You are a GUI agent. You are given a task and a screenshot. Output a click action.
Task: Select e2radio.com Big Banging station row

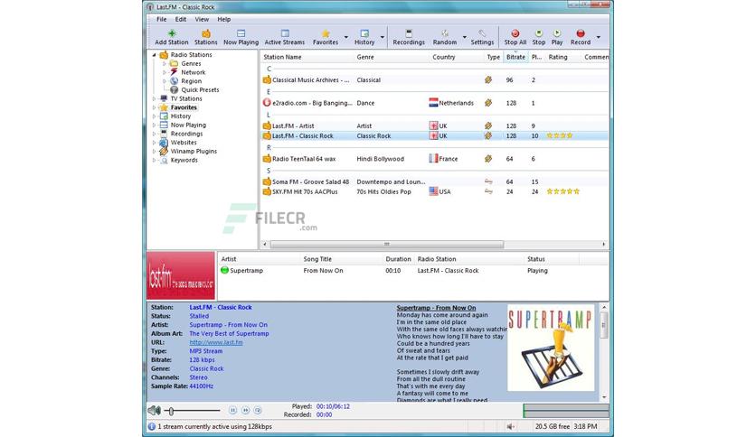434,103
